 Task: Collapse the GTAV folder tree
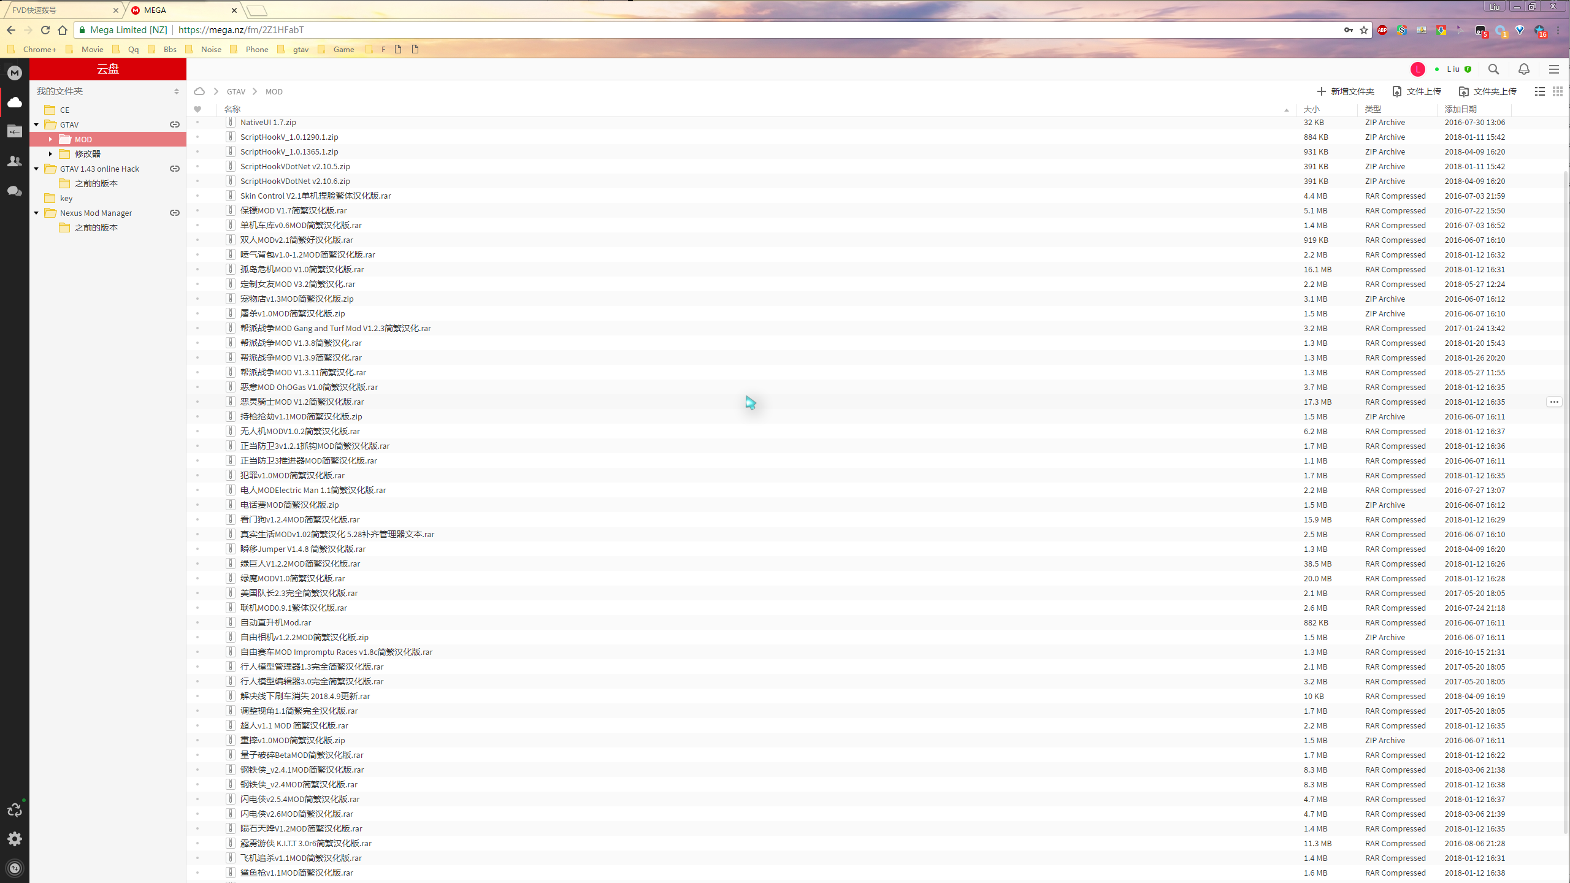pyautogui.click(x=37, y=124)
